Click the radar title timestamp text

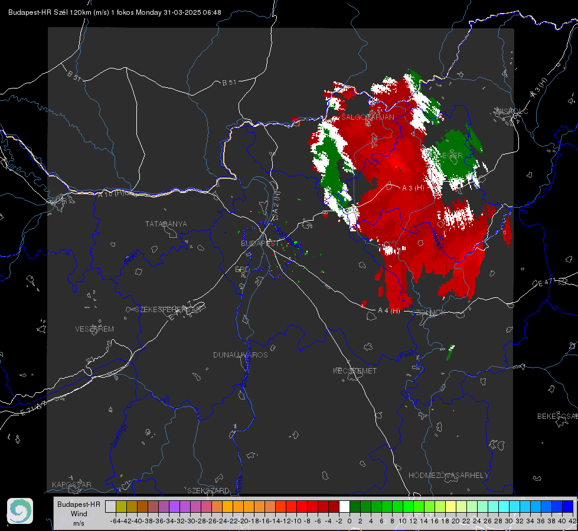[115, 12]
